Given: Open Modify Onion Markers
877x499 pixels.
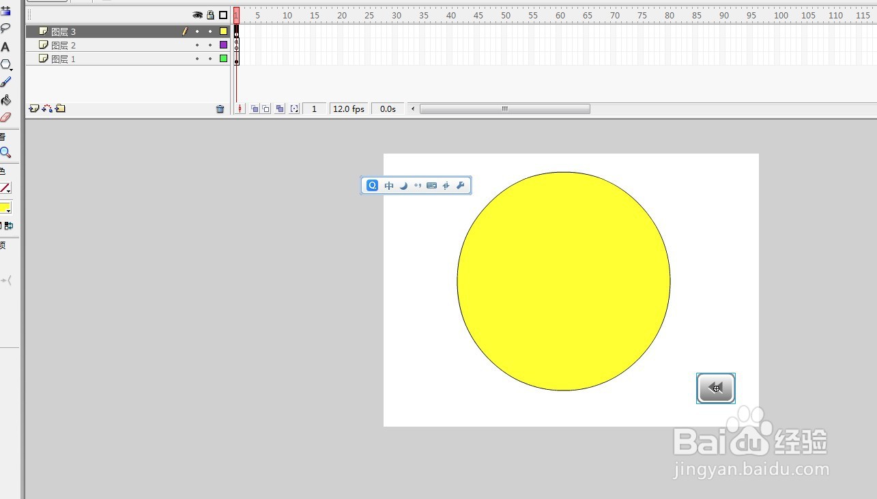Looking at the screenshot, I should click(x=294, y=109).
